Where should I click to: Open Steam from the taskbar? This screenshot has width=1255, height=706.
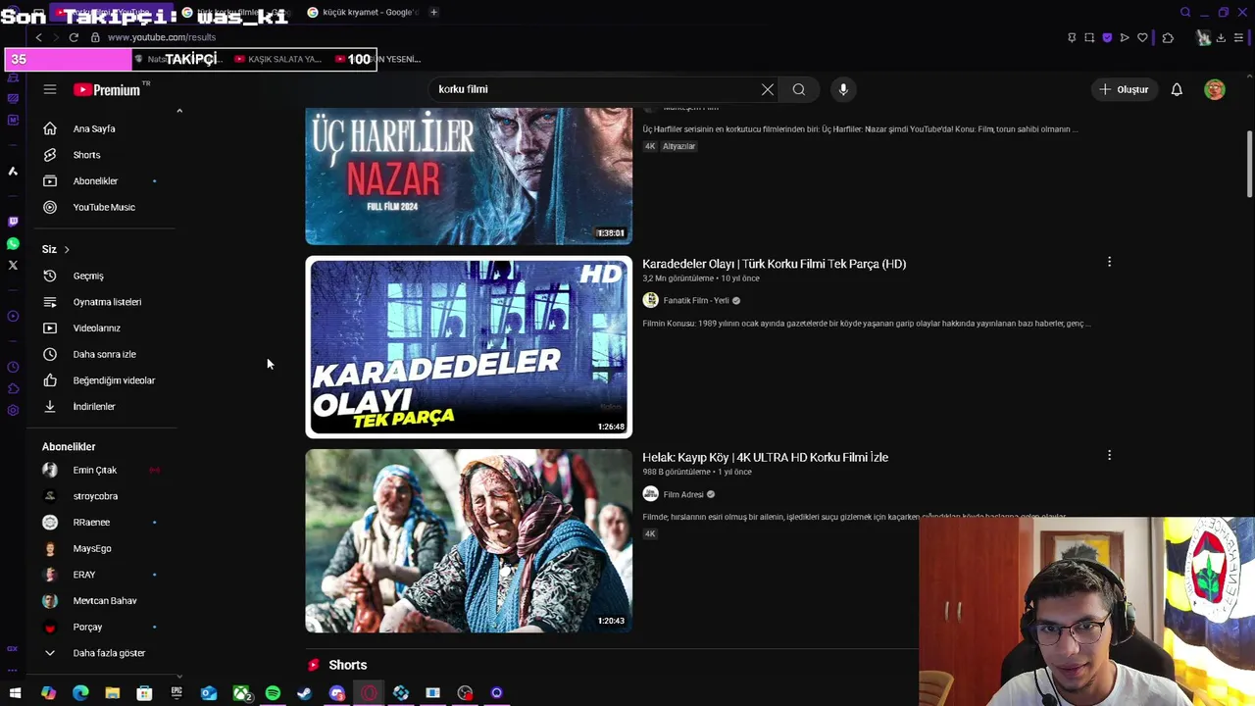[304, 693]
